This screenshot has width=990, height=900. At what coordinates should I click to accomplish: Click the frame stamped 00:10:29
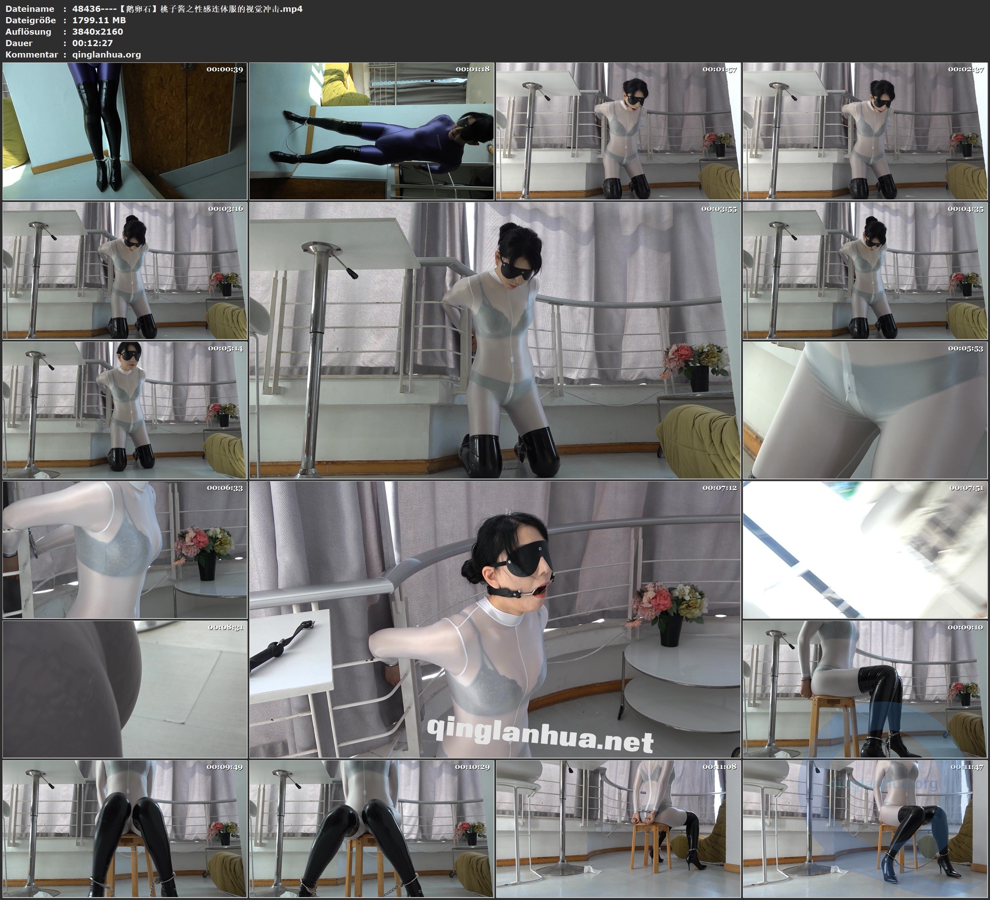(371, 828)
